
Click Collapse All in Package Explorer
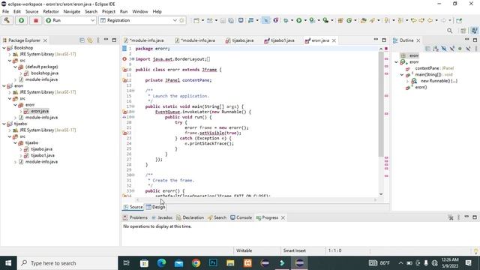tap(82, 40)
